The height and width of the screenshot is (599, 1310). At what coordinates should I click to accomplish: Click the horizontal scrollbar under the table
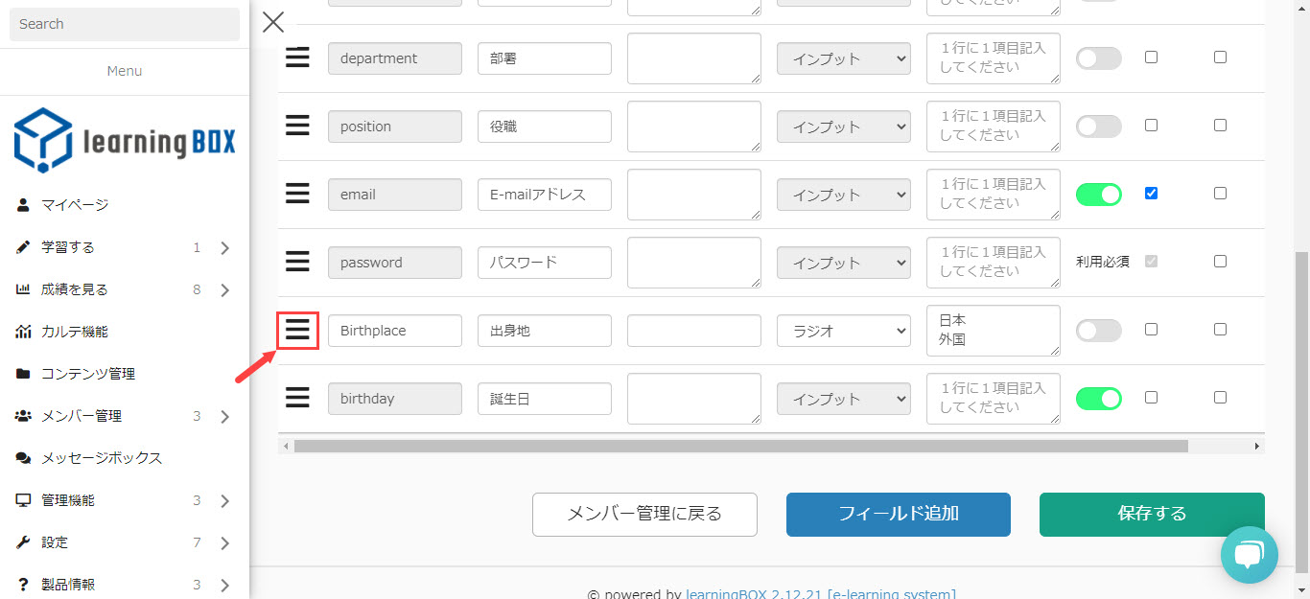(740, 446)
